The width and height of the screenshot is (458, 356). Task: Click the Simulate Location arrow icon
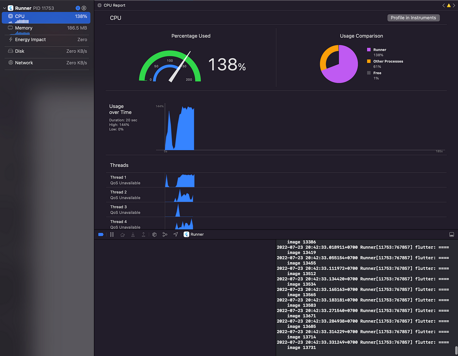[176, 234]
